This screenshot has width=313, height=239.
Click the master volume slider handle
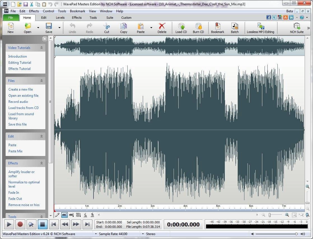point(296,234)
